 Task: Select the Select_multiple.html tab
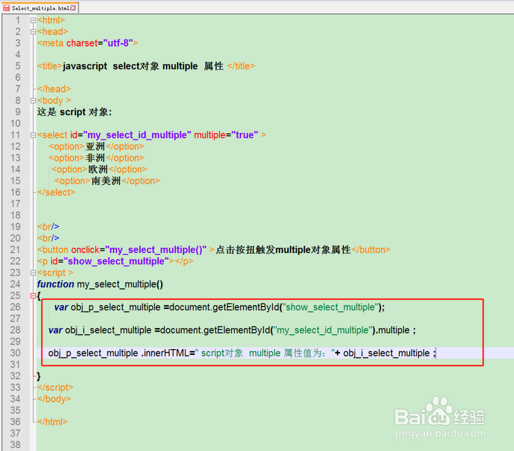pos(40,8)
